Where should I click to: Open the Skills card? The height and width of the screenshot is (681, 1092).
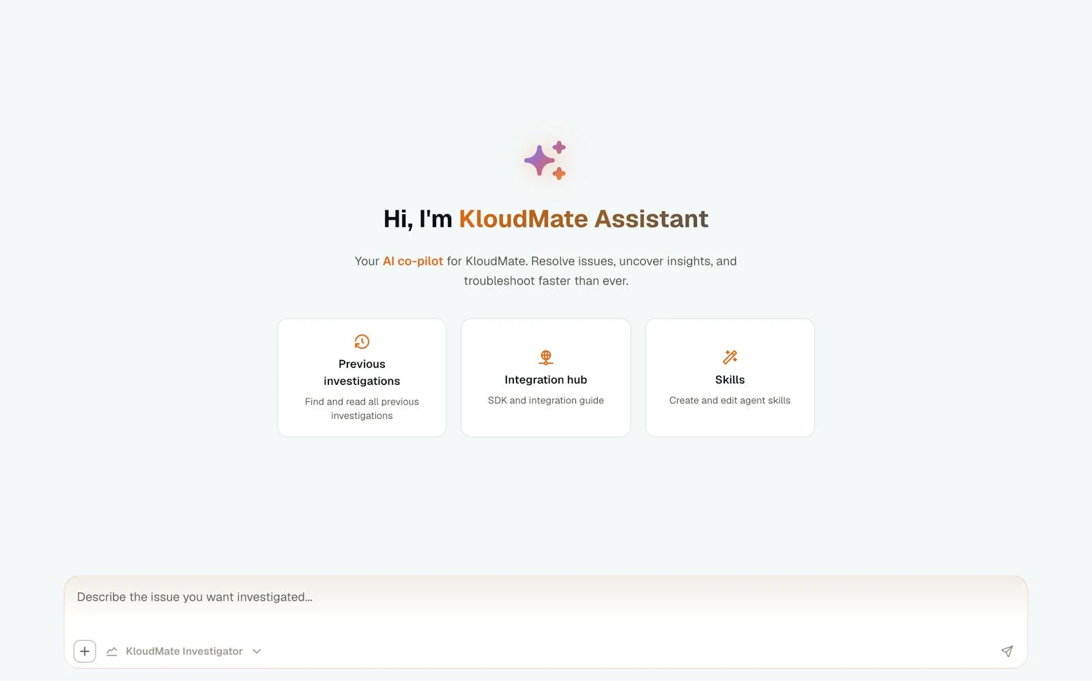click(x=730, y=377)
